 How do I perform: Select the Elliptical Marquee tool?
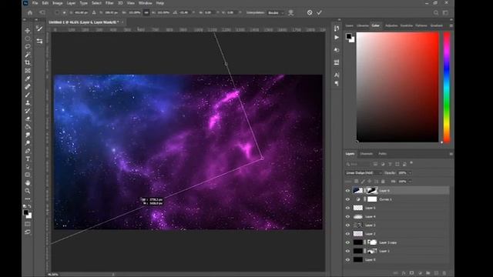[x=28, y=38]
